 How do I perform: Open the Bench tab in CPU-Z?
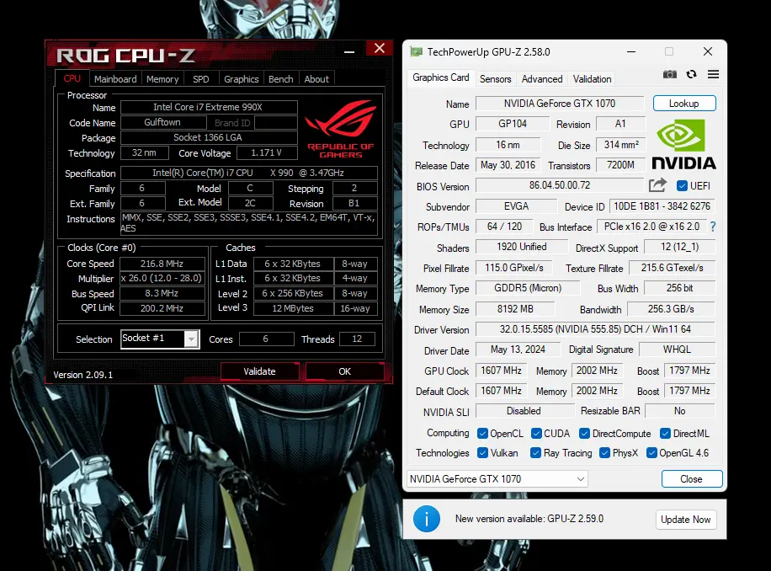coord(281,79)
